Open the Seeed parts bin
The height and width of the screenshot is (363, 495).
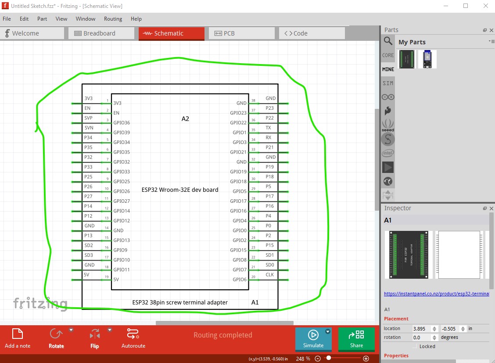(x=388, y=125)
